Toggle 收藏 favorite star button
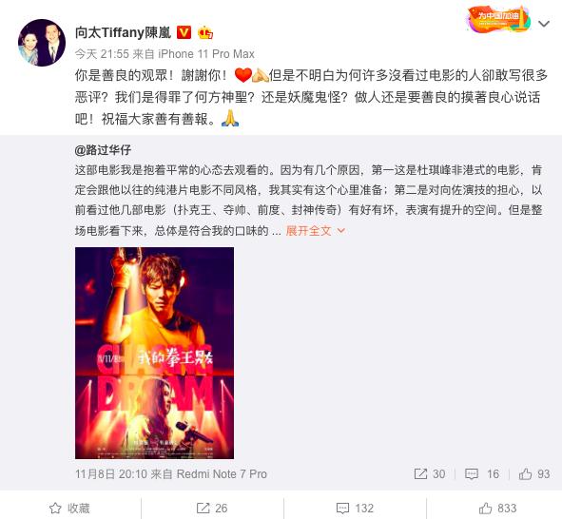Viewport: 562px width, 519px height. tap(69, 508)
